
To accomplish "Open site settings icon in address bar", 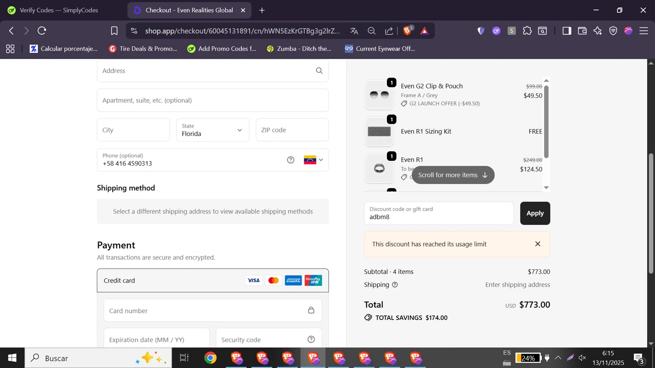I will coord(134,31).
